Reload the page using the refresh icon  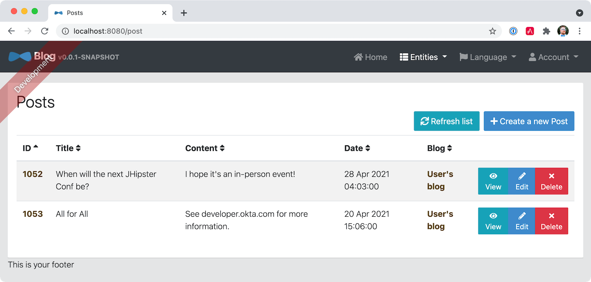[45, 31]
